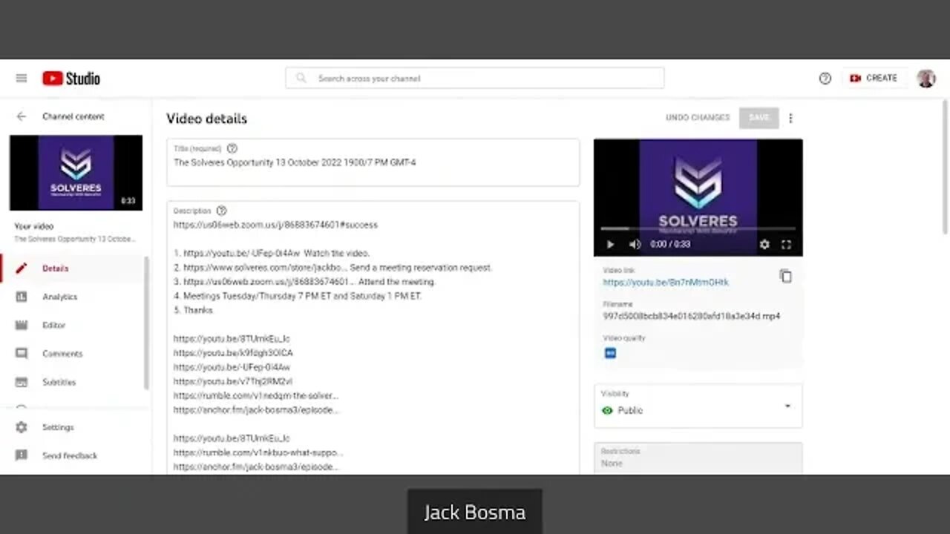This screenshot has width=950, height=534.
Task: Click the rumble.com/v1nedqm line
Action: click(256, 395)
